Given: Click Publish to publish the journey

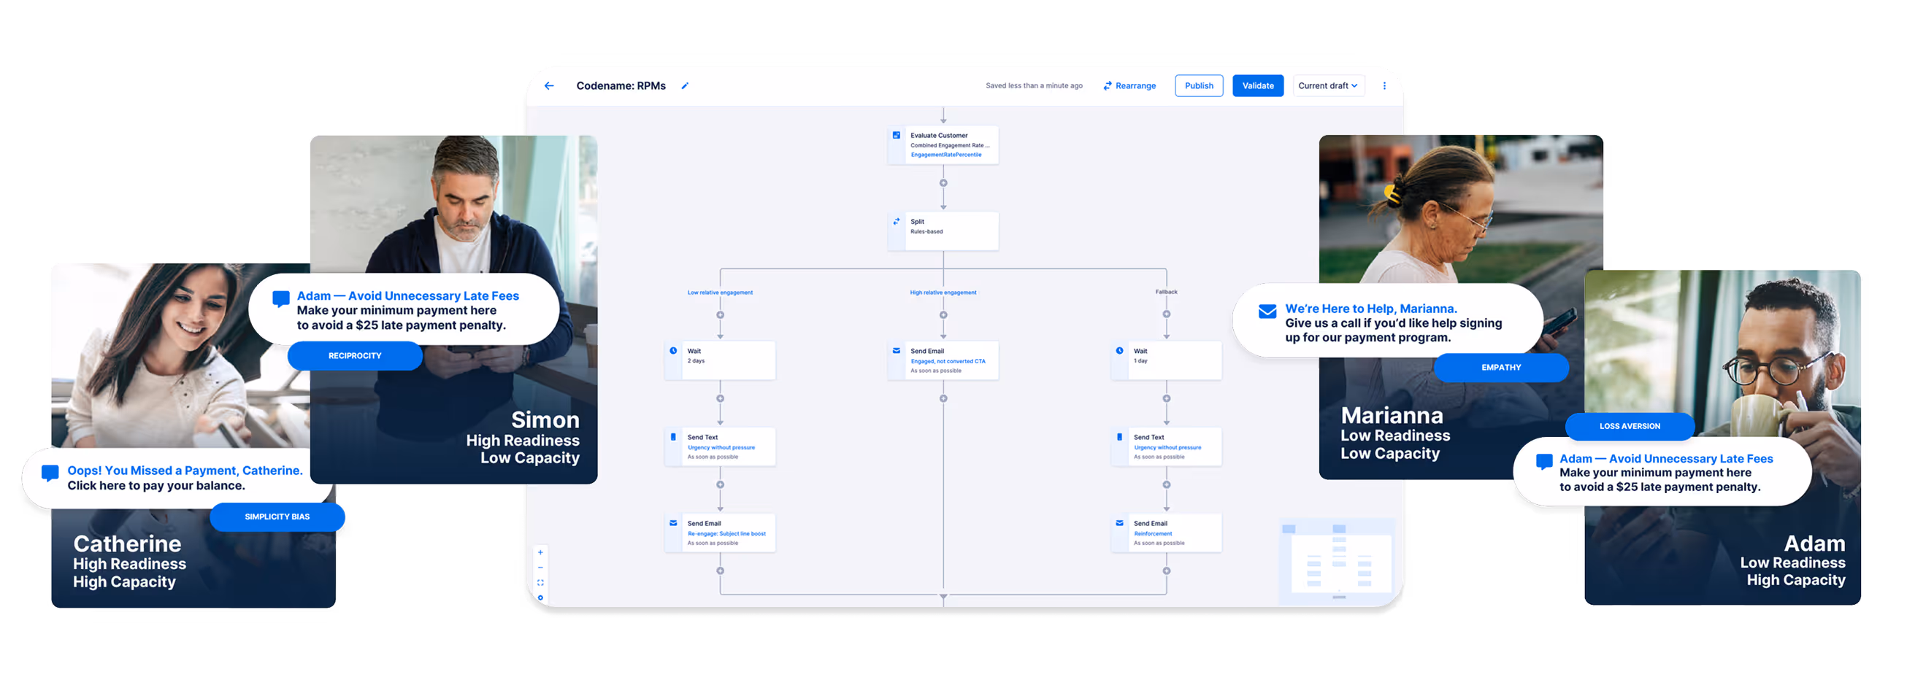Looking at the screenshot, I should (1199, 85).
